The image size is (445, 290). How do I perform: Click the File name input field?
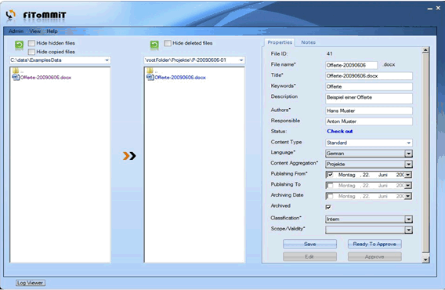point(351,65)
